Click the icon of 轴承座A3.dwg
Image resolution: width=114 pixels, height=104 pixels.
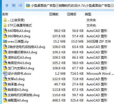coord(5,89)
